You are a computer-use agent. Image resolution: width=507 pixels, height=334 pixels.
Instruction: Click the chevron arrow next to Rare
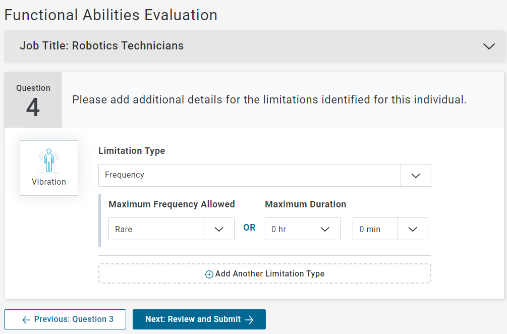click(x=219, y=229)
